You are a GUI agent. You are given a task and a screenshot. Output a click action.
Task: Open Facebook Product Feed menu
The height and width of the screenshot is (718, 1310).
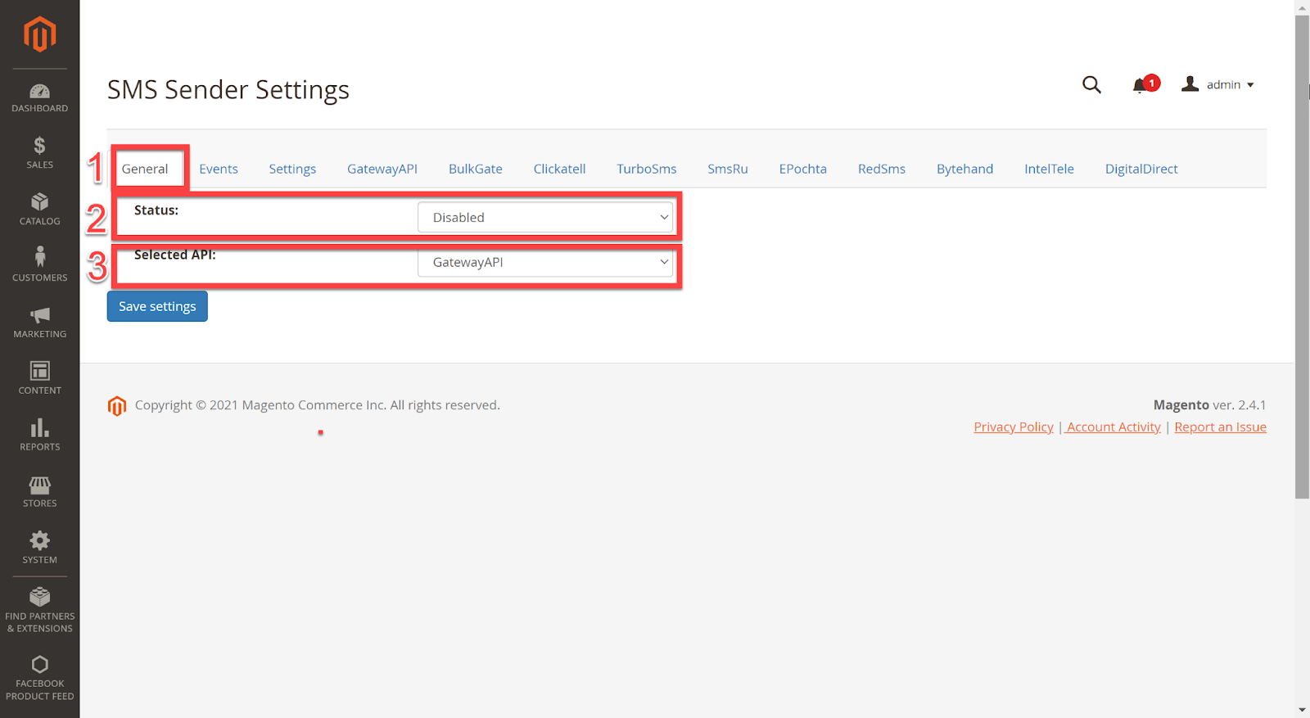click(39, 679)
